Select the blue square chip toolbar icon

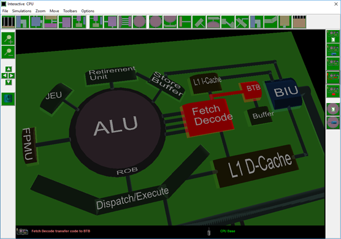[37, 21]
